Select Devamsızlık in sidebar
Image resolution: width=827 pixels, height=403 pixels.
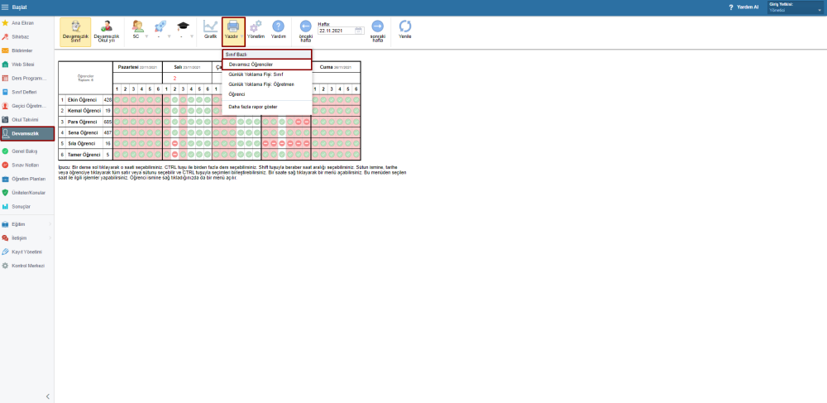click(27, 133)
